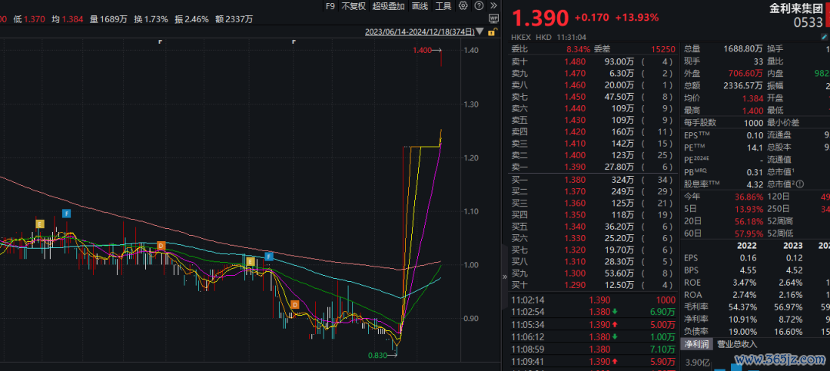Click the date range 2023/06/14-2024/12/18 link

[x=420, y=32]
